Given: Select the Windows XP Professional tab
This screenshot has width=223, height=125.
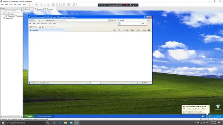Looking at the screenshot, I should click(45, 9).
